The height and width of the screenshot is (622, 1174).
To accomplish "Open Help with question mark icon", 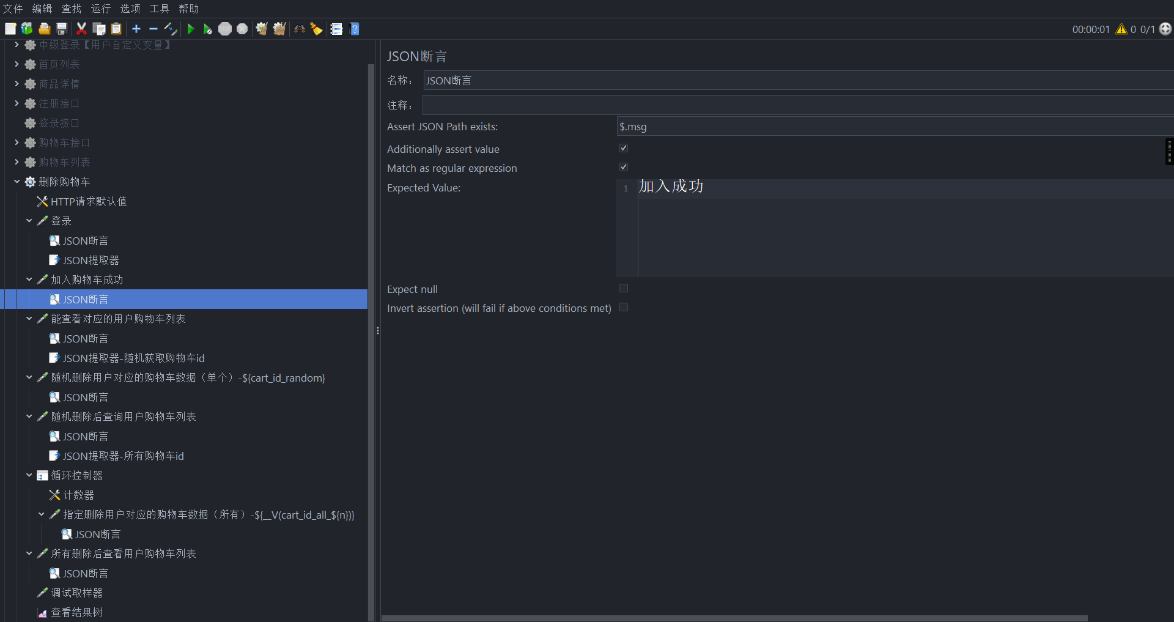I will pyautogui.click(x=355, y=29).
